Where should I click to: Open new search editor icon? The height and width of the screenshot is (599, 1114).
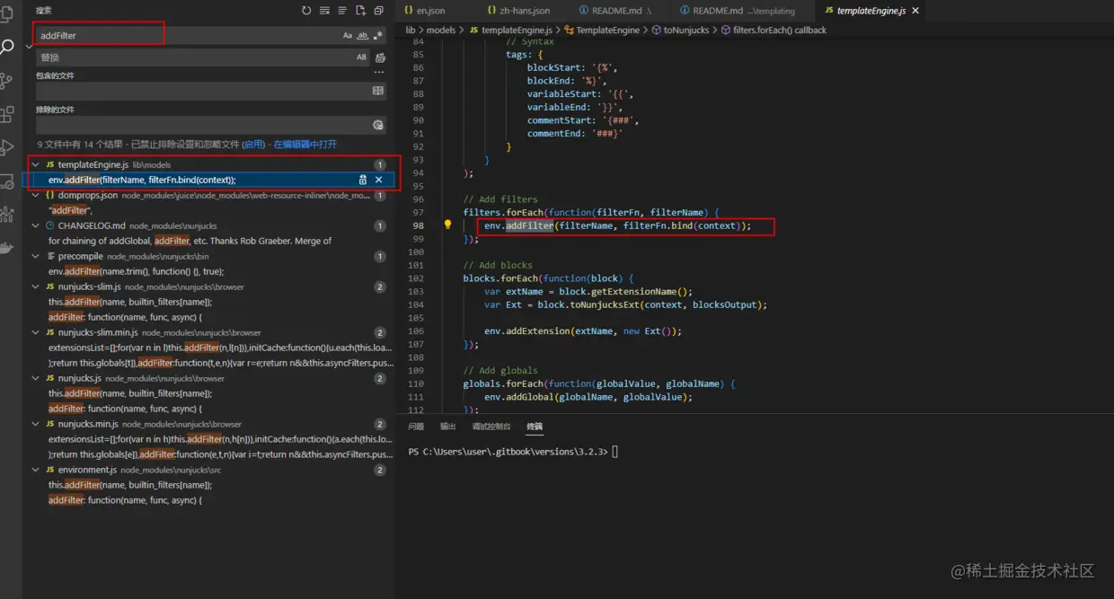coord(360,11)
